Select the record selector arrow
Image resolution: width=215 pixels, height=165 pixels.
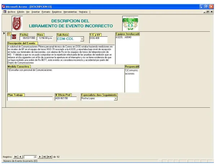click(4, 33)
